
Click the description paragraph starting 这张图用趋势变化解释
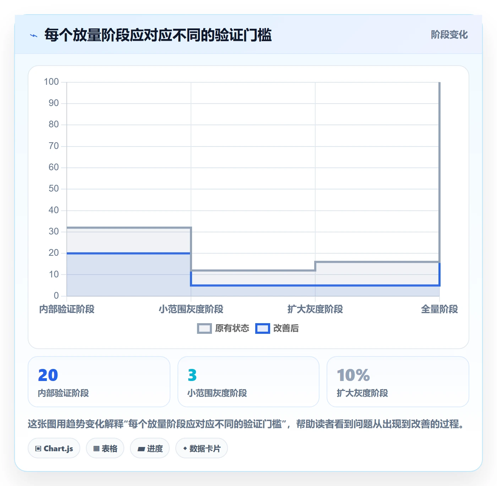point(247,424)
